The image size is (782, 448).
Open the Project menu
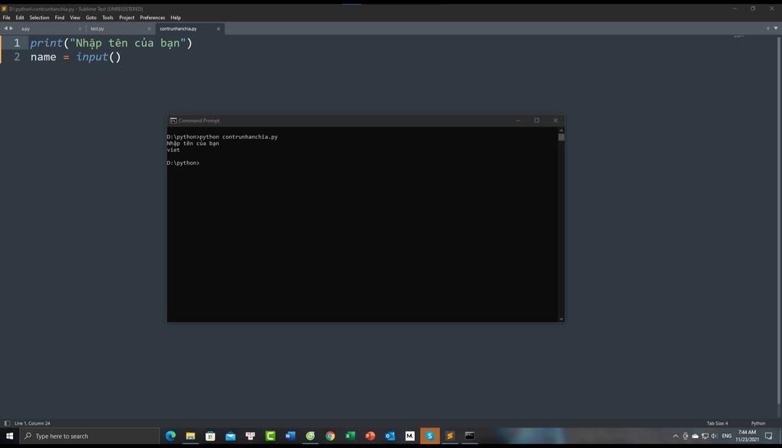point(127,18)
